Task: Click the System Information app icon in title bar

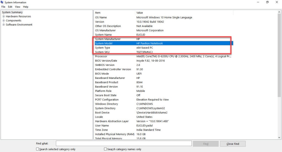Action: (x=2, y=2)
